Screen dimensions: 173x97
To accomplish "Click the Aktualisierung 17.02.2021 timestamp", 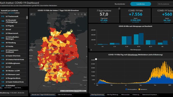I will (12, 93).
